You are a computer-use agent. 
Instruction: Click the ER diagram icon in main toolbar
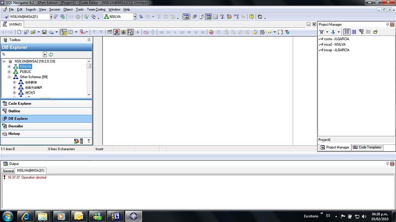pyautogui.click(x=236, y=17)
